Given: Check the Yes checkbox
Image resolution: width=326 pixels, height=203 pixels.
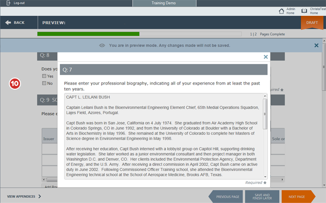Looking at the screenshot, I should pos(44,76).
